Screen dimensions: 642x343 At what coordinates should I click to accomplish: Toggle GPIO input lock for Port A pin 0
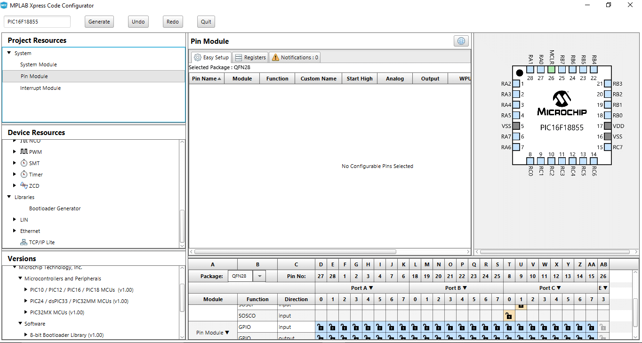(x=321, y=327)
